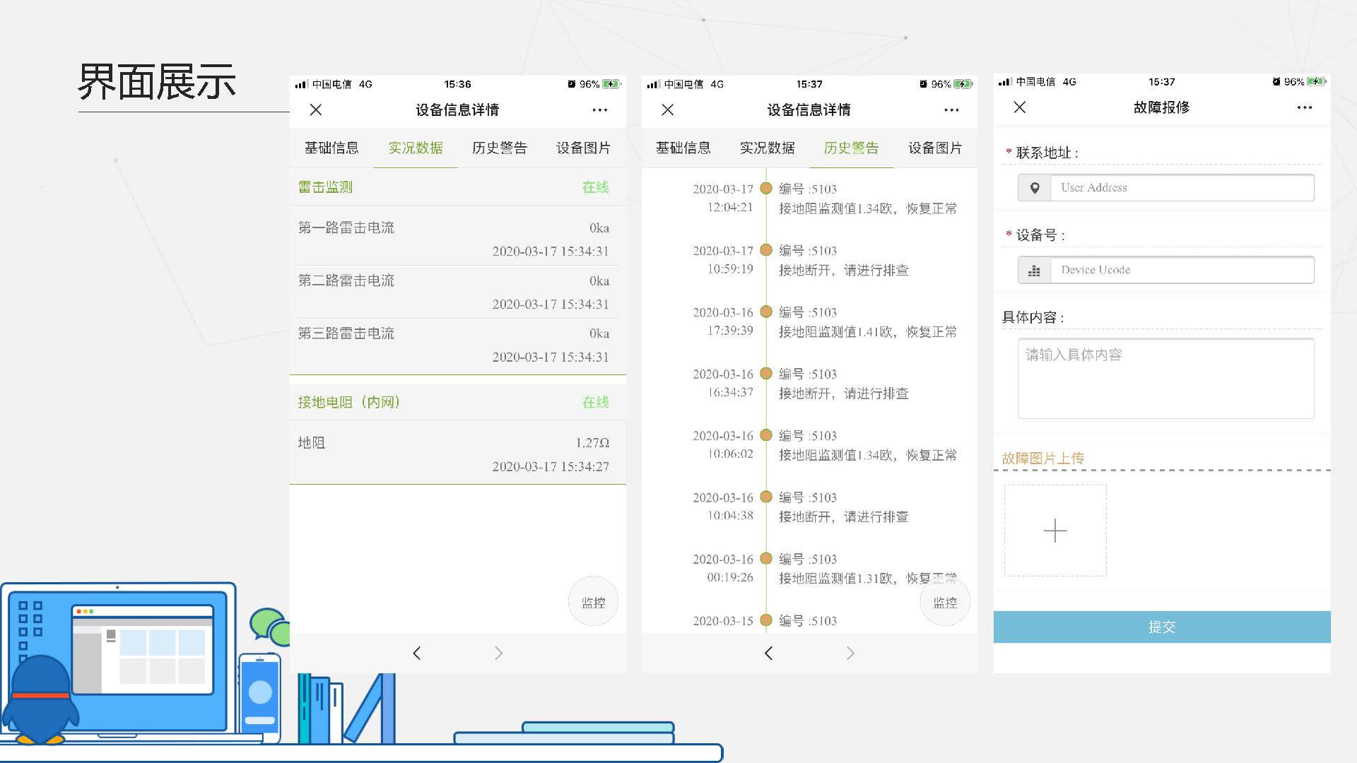
Task: Open the three-dot menu on 故障报修 page
Action: 1304,108
